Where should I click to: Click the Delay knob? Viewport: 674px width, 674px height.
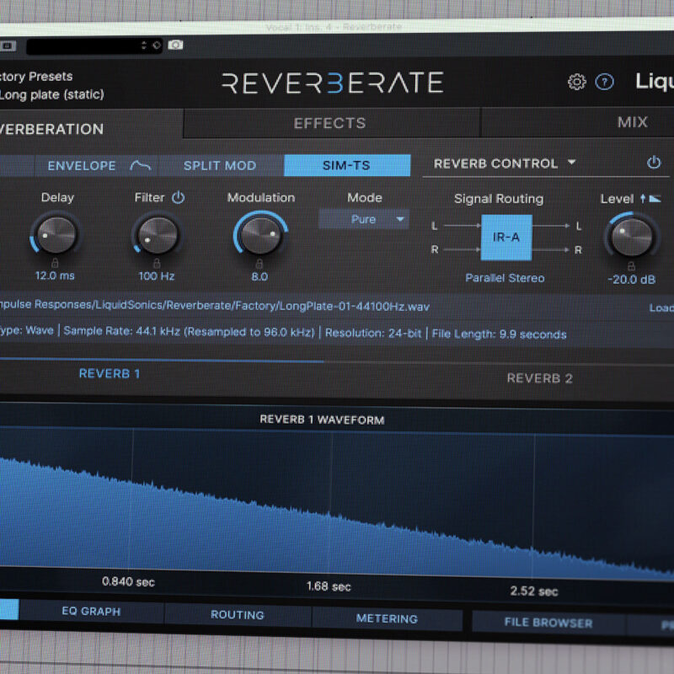(x=56, y=235)
